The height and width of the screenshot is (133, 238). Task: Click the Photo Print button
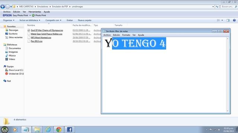[x=39, y=16]
